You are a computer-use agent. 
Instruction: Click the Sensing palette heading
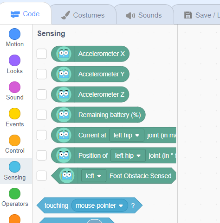pyautogui.click(x=51, y=34)
